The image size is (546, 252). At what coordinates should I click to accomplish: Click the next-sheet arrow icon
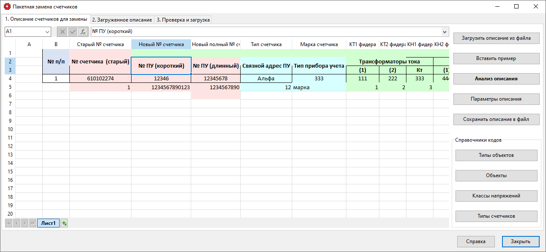(x=25, y=223)
